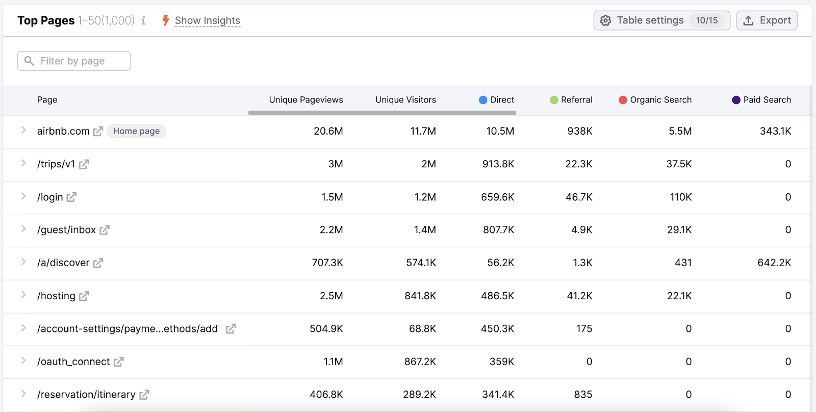Click the magnifier icon in filter box
This screenshot has height=412, width=816.
(x=29, y=61)
